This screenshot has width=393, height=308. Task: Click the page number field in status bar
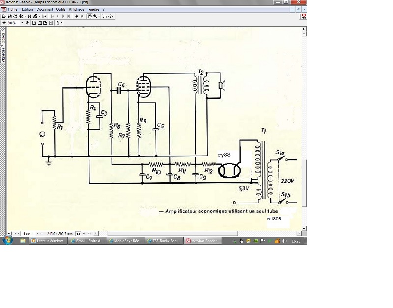28,233
